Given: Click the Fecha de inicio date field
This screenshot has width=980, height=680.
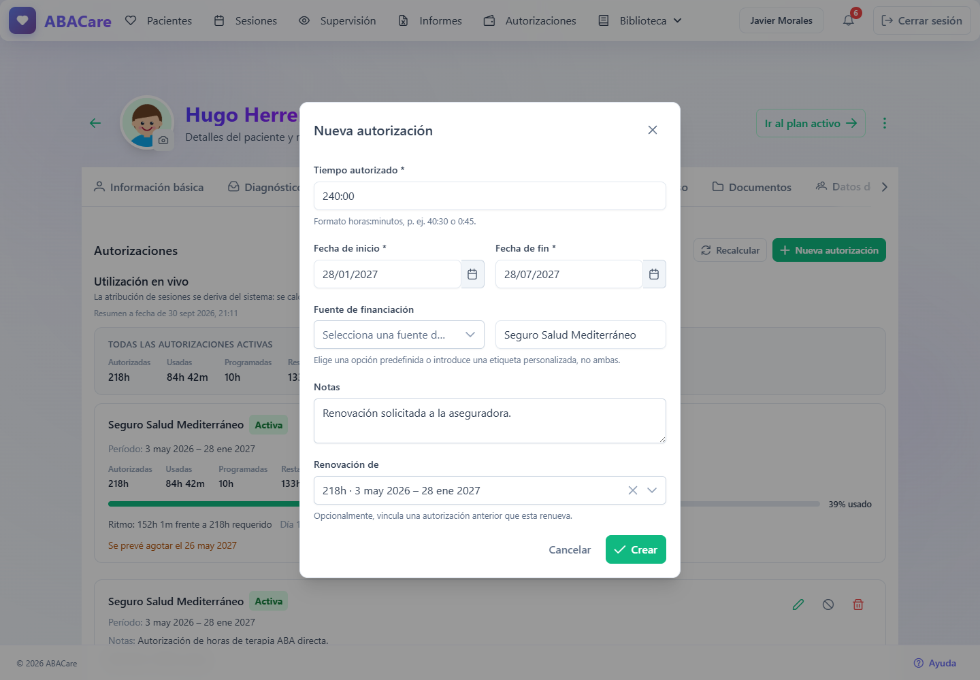Looking at the screenshot, I should click(x=387, y=274).
